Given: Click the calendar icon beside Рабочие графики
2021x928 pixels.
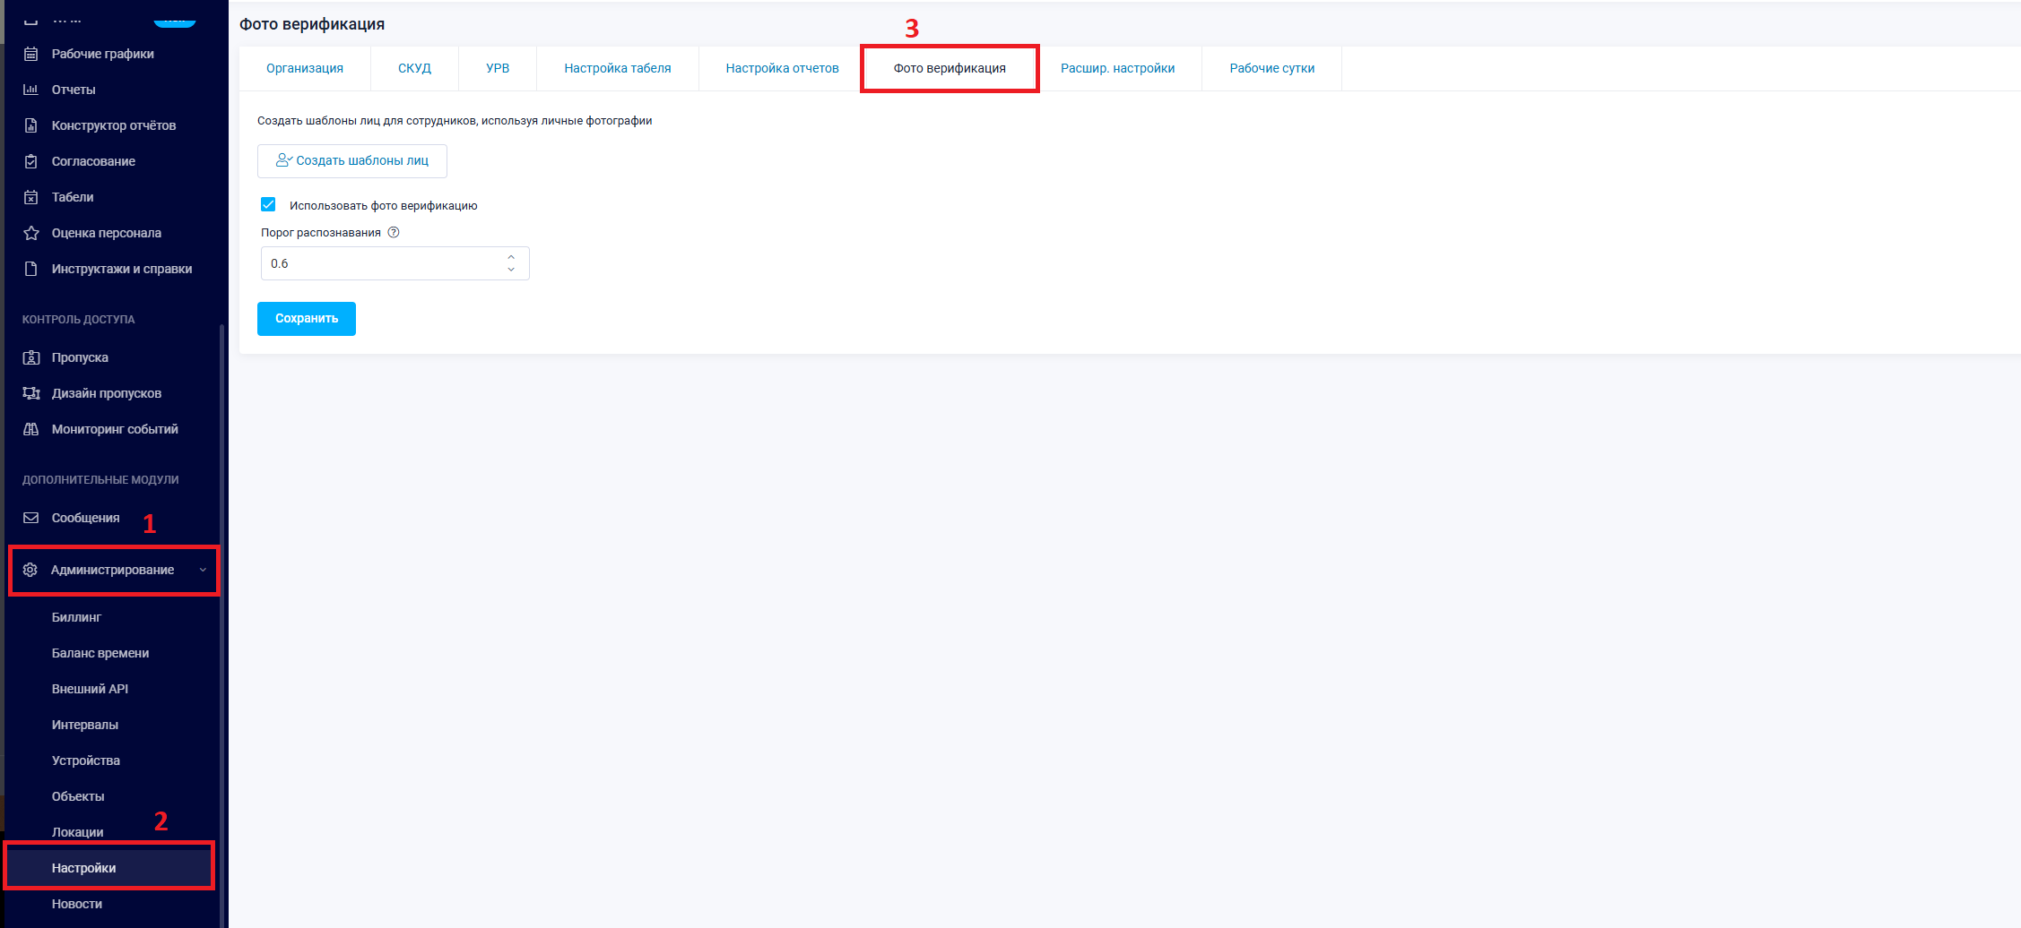Looking at the screenshot, I should tap(31, 54).
